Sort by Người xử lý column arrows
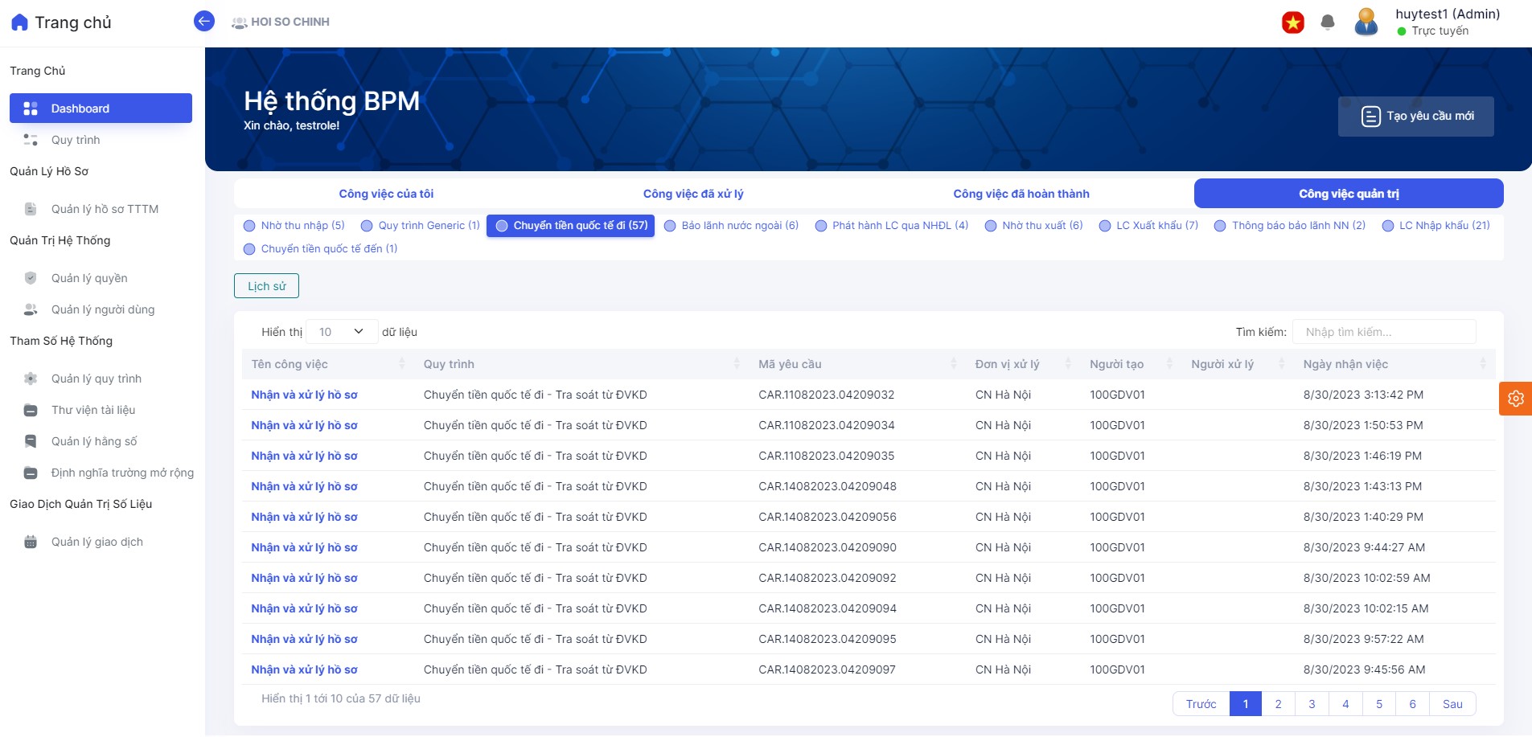 [x=1282, y=364]
